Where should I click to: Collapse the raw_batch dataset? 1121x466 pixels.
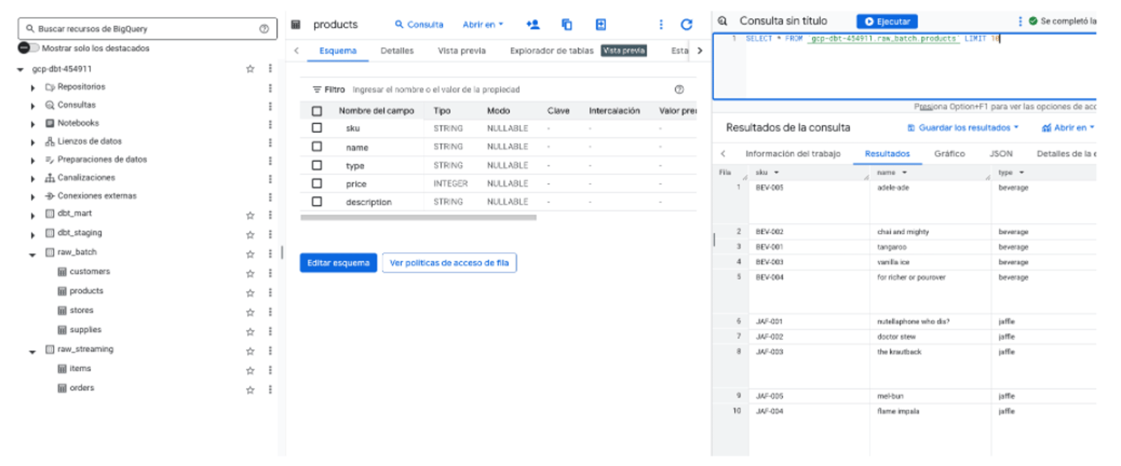(33, 254)
